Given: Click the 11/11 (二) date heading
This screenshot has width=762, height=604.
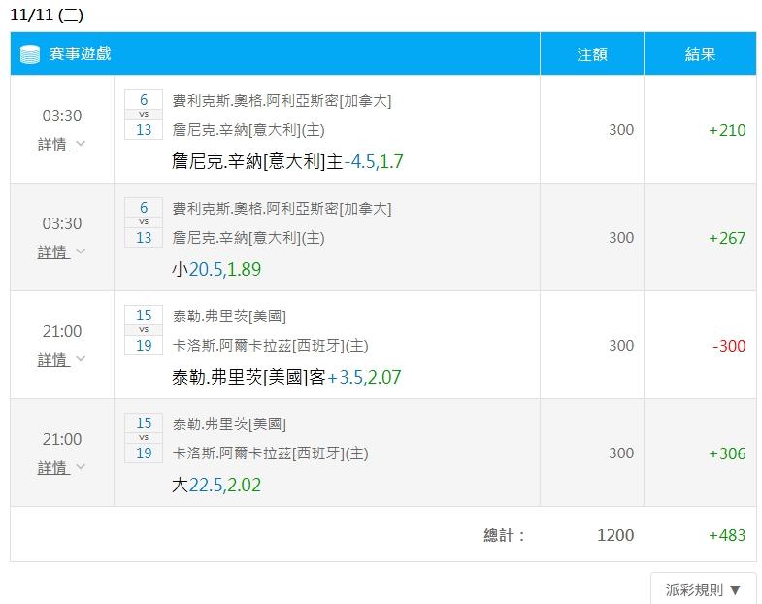Looking at the screenshot, I should [47, 15].
